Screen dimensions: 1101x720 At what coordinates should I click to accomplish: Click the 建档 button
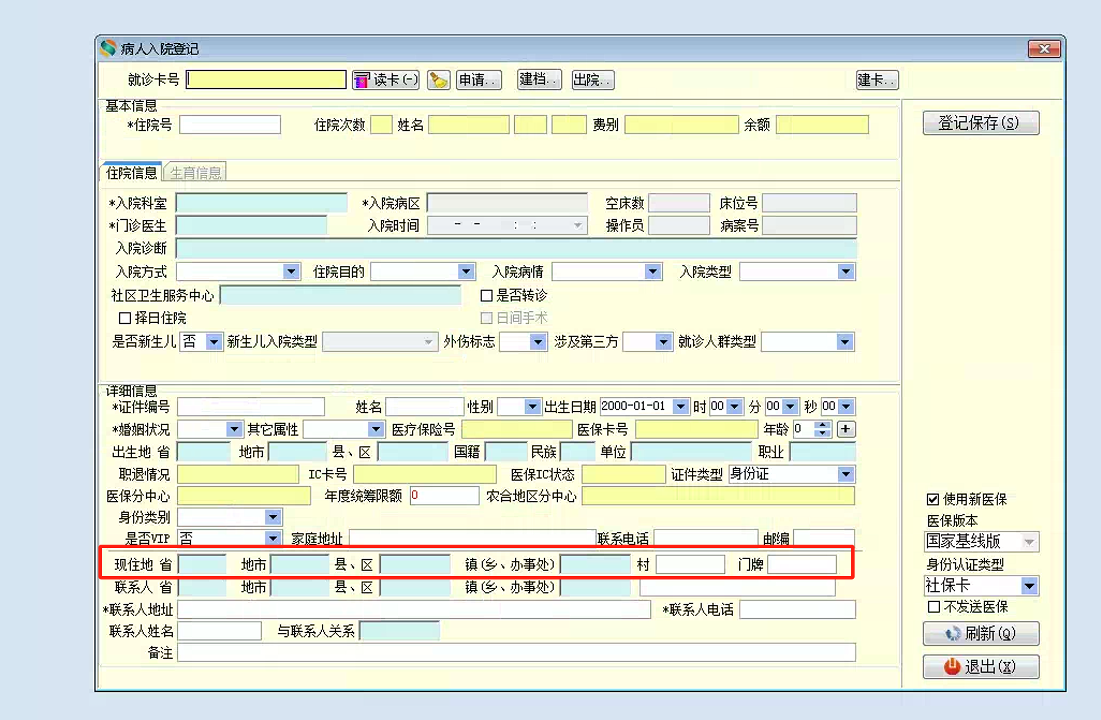point(538,80)
